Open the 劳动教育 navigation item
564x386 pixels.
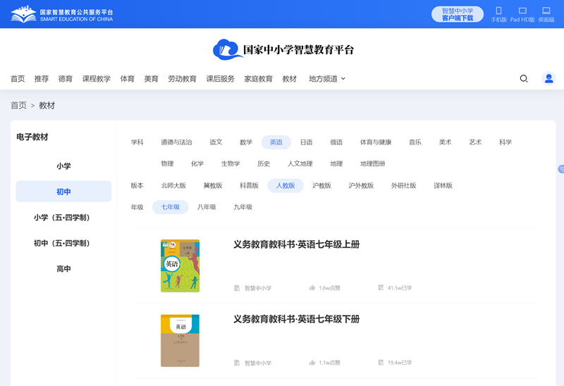(183, 79)
